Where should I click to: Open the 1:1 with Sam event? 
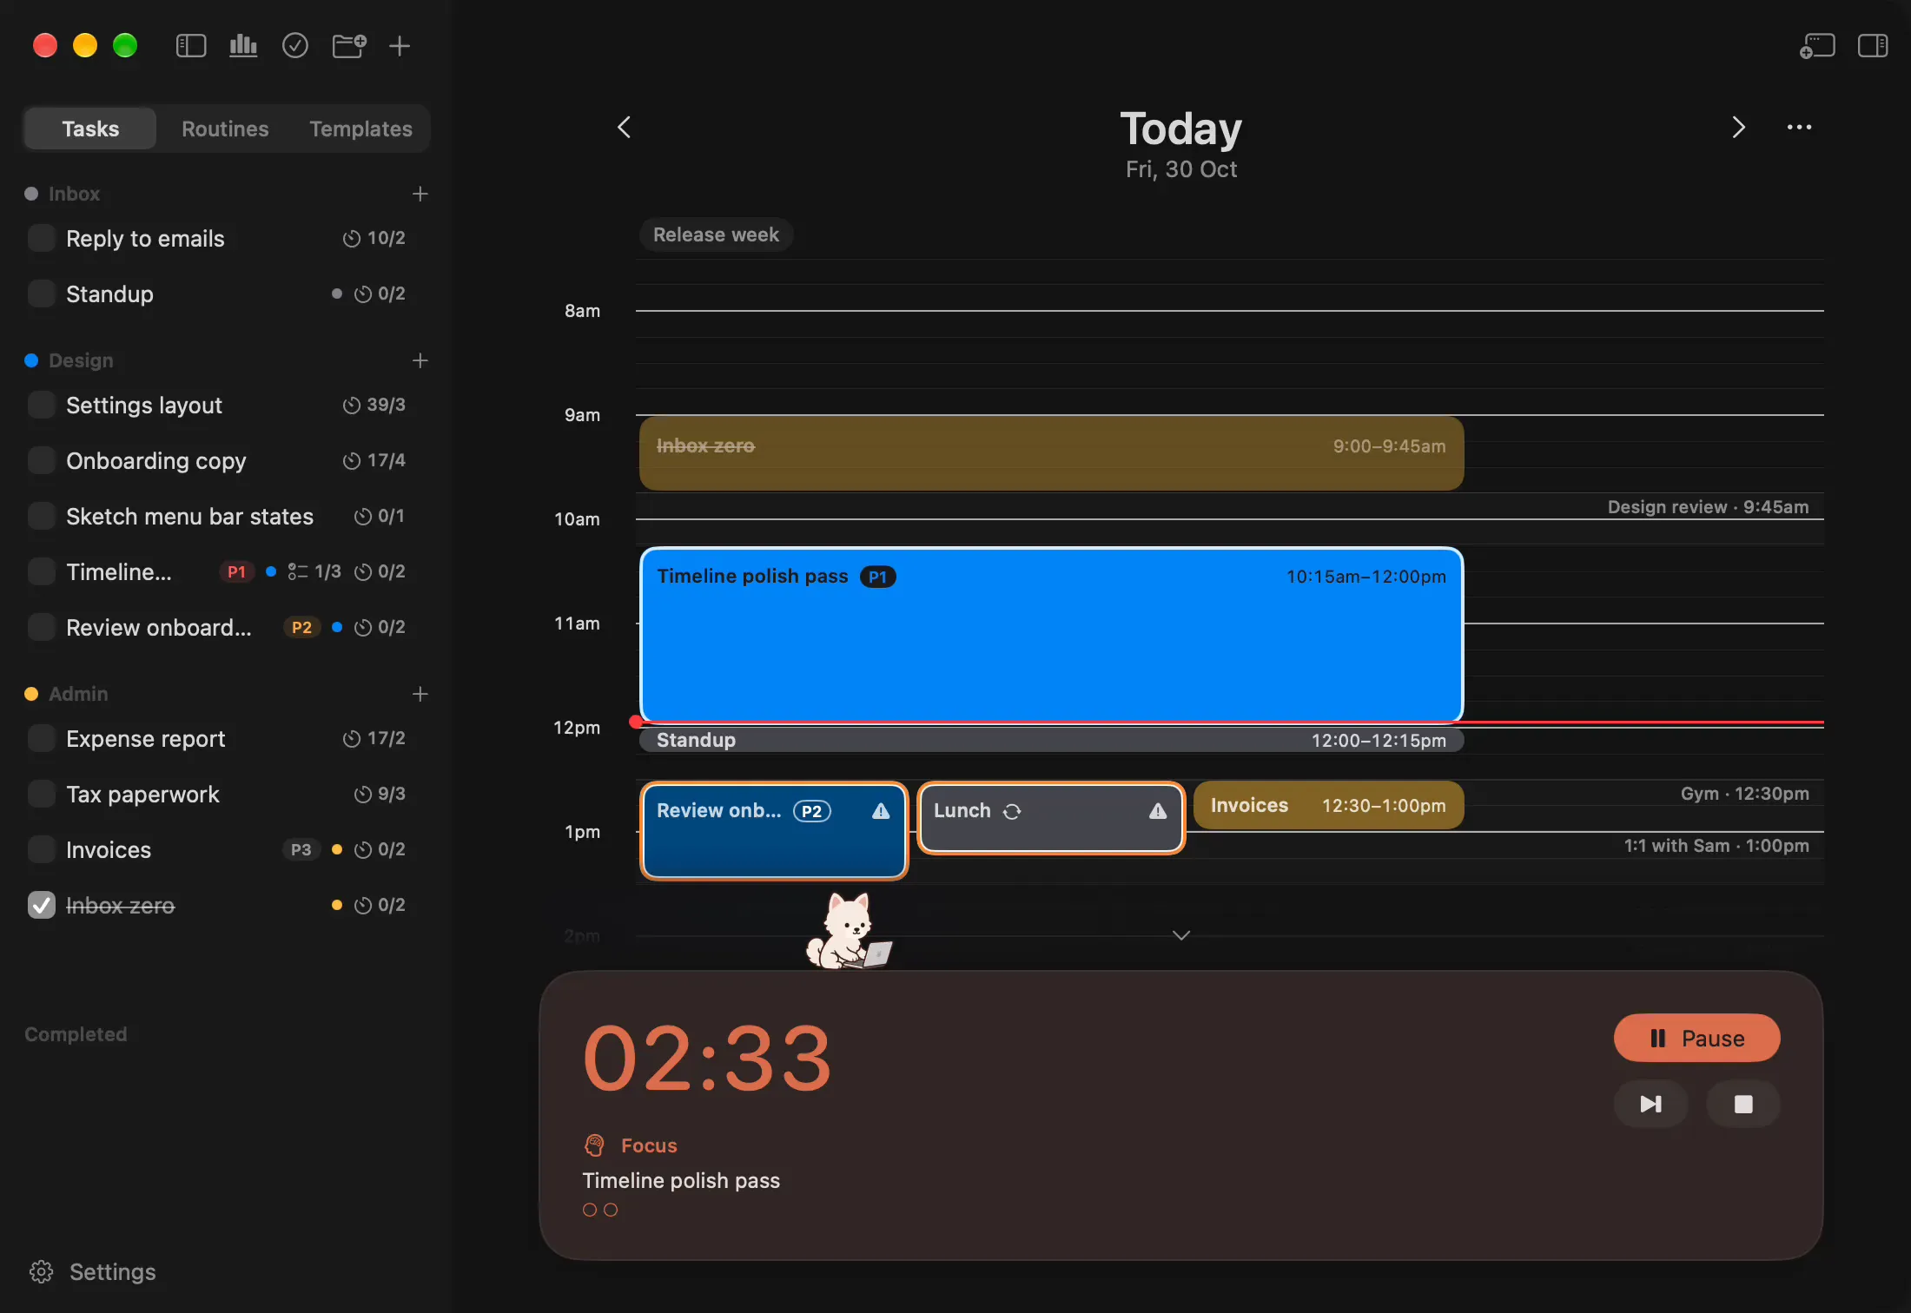pyautogui.click(x=1716, y=846)
